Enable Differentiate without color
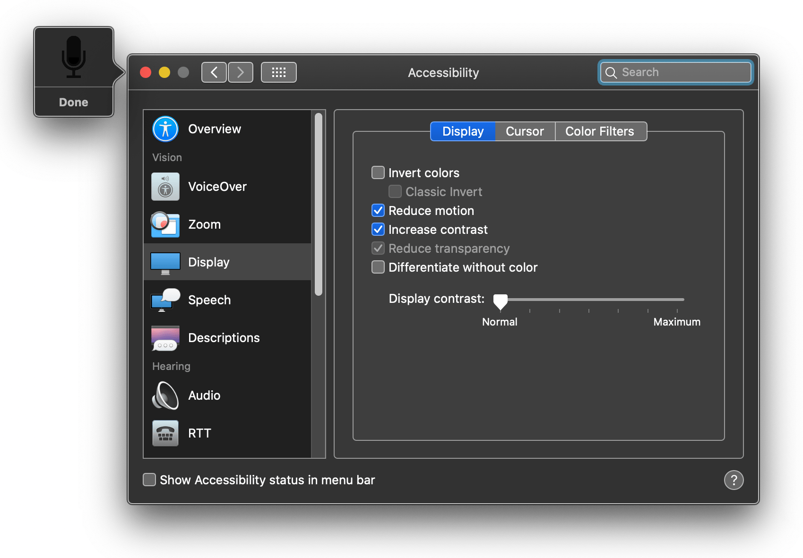This screenshot has height=558, width=803. pyautogui.click(x=378, y=267)
